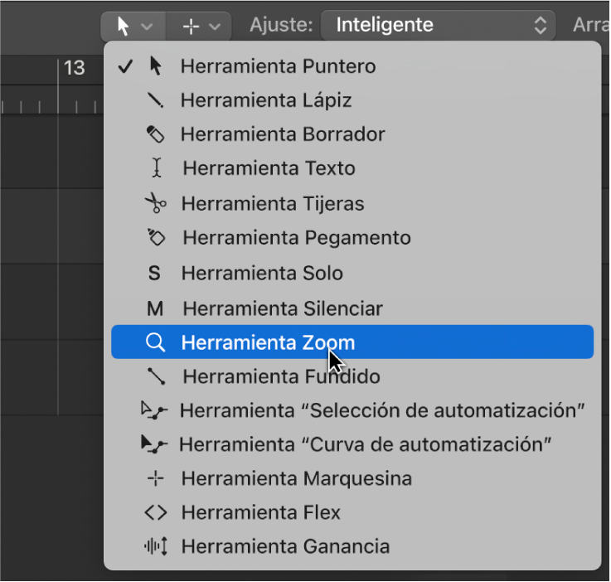Choose the Eraser tool icon (Borrador)
The width and height of the screenshot is (611, 582).
(155, 134)
